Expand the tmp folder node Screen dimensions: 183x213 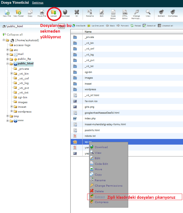(8, 116)
